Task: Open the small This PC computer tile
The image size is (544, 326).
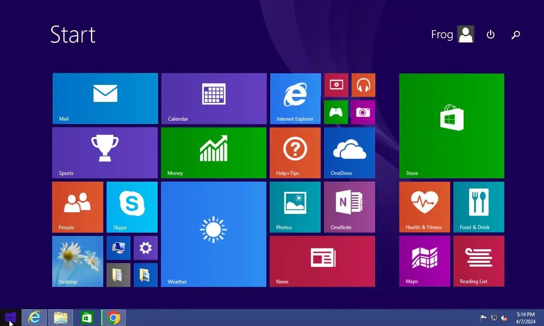Action: coord(119,248)
